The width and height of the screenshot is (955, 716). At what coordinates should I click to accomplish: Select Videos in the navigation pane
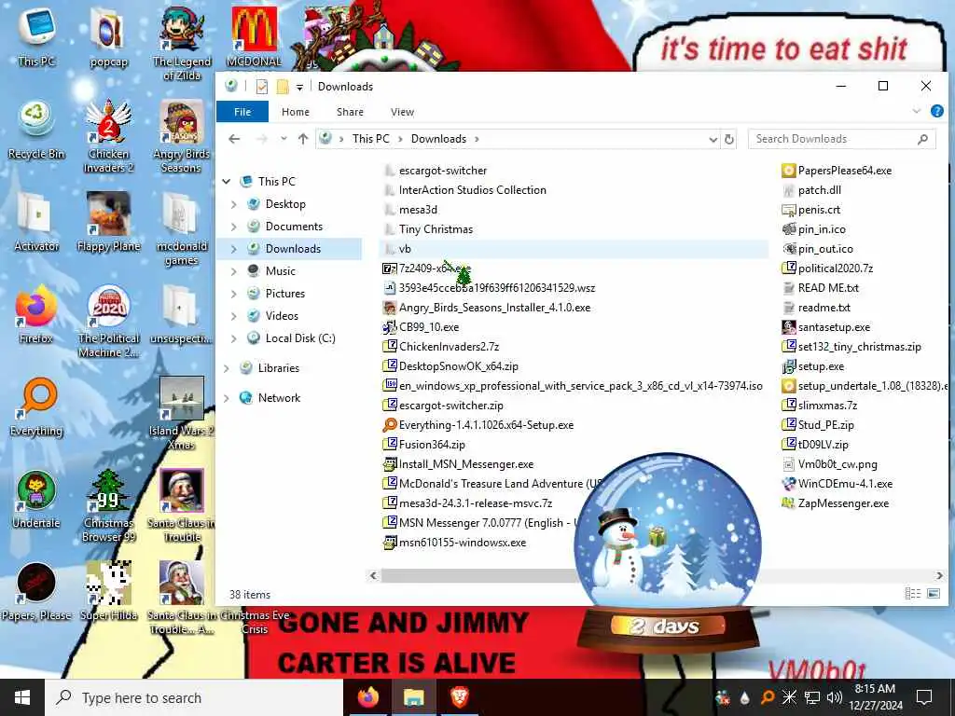tap(282, 316)
